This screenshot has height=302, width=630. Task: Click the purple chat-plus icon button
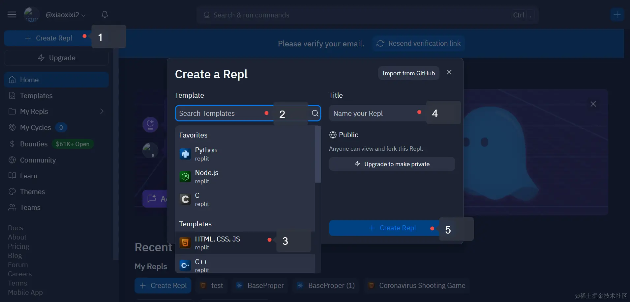point(154,199)
